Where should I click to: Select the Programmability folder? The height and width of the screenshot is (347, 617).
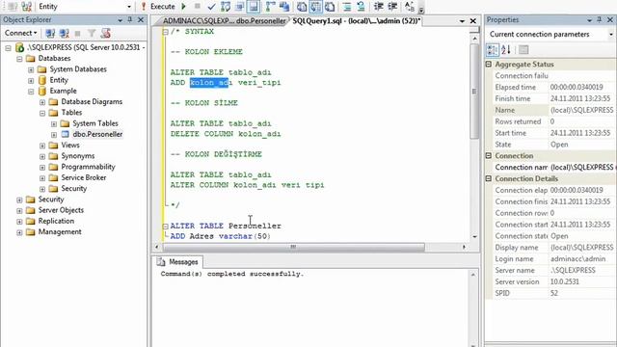88,167
